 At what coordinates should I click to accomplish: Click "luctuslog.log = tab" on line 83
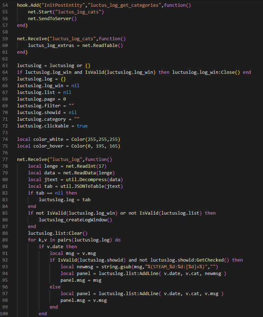(64, 200)
